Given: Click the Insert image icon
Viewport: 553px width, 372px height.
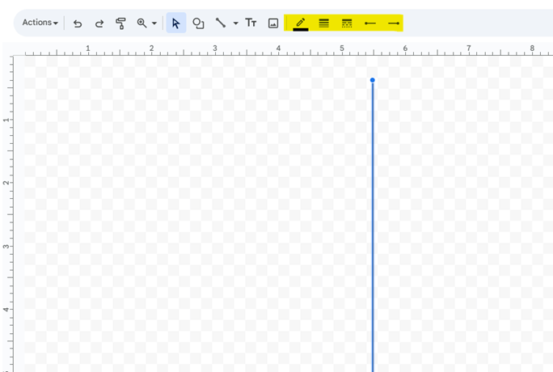Looking at the screenshot, I should pos(273,23).
